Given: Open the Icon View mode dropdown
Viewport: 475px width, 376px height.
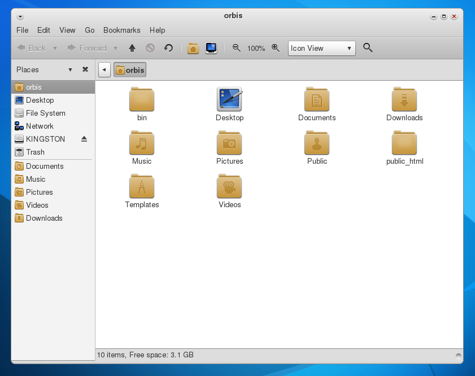Looking at the screenshot, I should (321, 48).
